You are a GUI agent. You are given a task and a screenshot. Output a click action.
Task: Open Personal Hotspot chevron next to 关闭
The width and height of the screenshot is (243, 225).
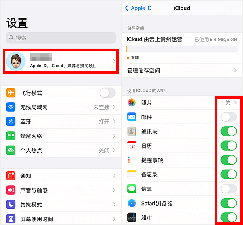(x=114, y=150)
